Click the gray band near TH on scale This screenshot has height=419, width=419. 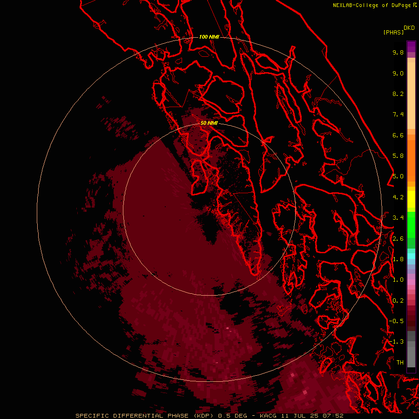pos(411,357)
